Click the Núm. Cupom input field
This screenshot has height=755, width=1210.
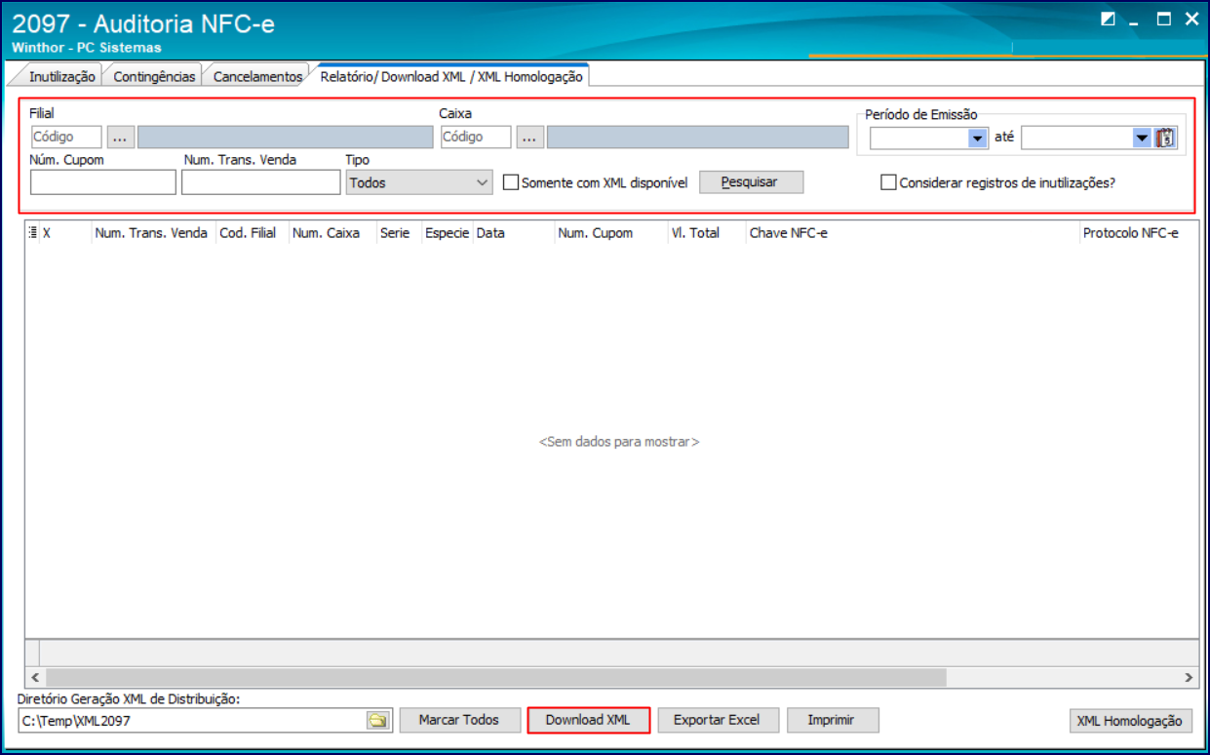[x=102, y=182]
